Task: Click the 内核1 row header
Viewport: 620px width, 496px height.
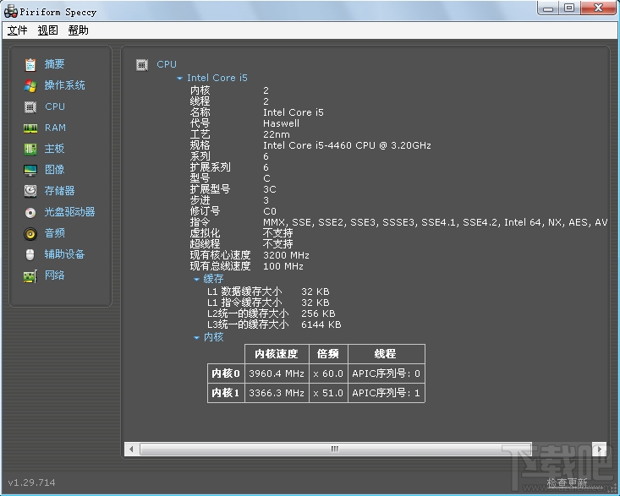Action: tap(226, 393)
